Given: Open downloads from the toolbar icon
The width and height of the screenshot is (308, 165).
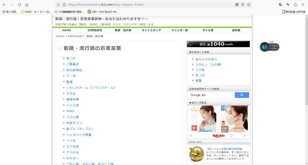Looking at the screenshot, I should point(288,5).
